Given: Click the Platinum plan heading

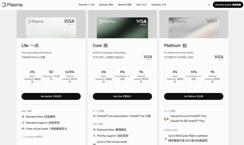Looking at the screenshot, I should [175, 46].
